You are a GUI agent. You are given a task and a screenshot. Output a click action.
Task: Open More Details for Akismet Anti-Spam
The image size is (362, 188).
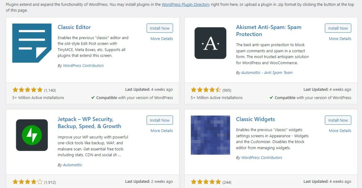tap(339, 39)
